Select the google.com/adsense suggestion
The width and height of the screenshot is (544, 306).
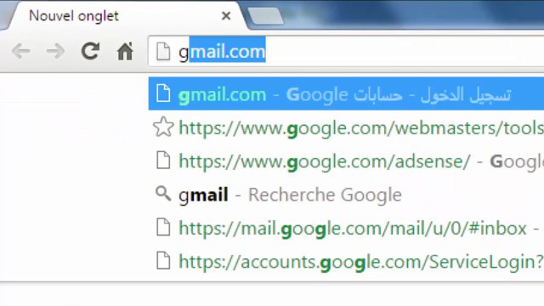point(346,161)
